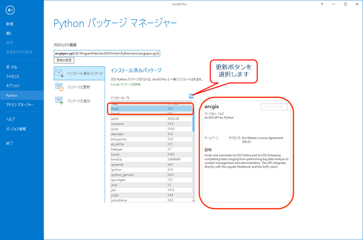The height and width of the screenshot is (240, 363).
Task: Click 終了 to exit
Action: click(10, 143)
